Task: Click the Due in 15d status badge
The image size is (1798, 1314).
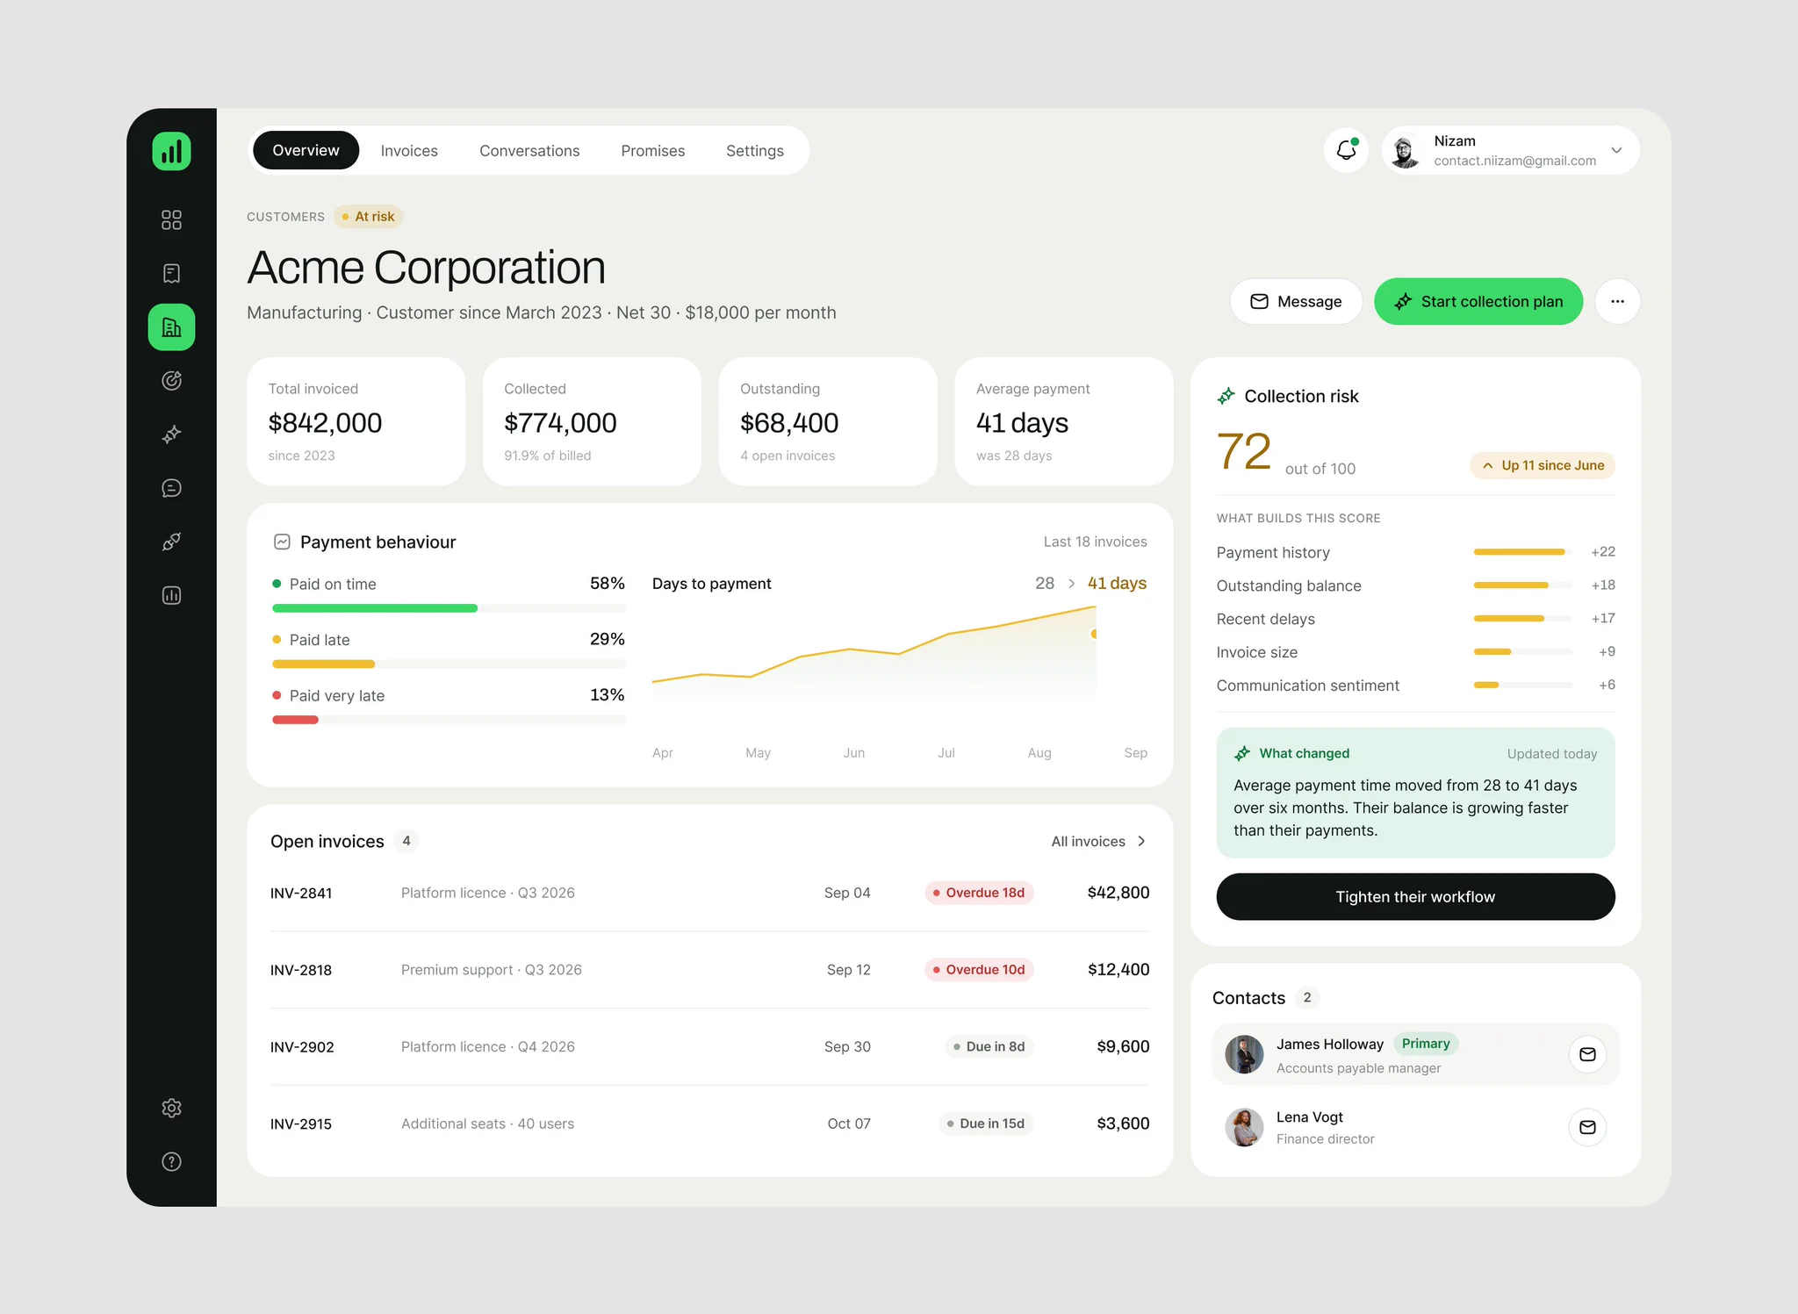Action: point(986,1124)
